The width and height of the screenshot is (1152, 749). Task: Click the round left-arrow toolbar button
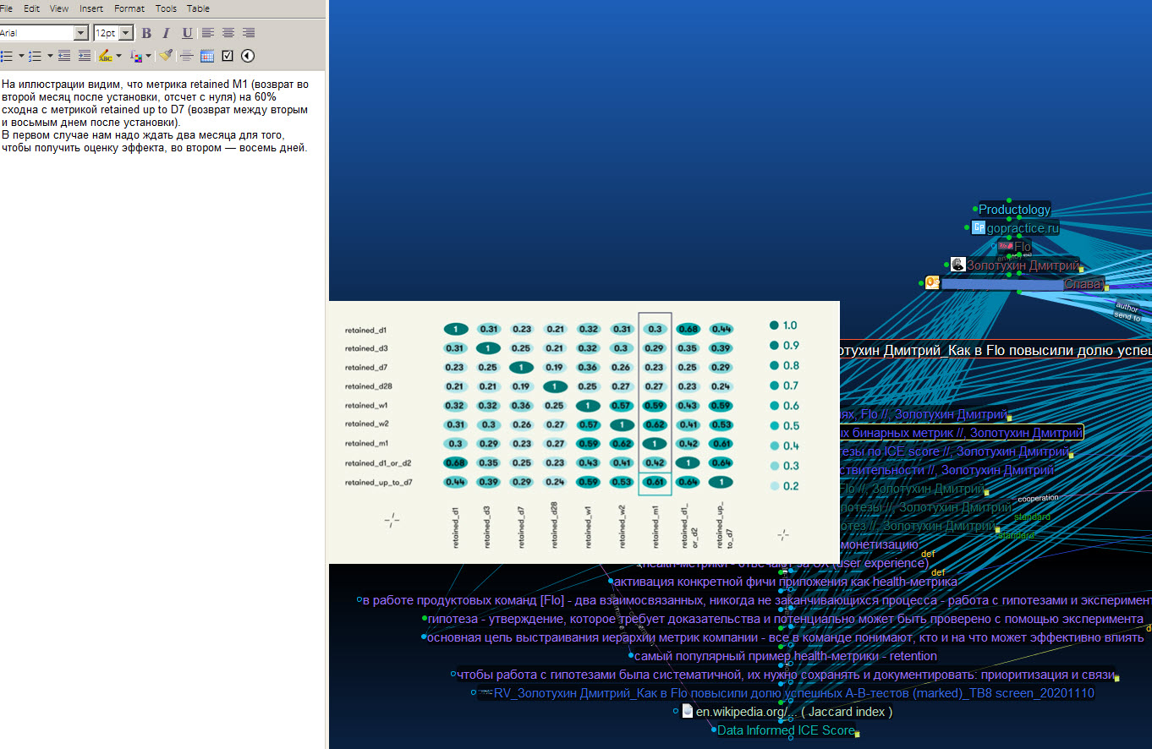(248, 56)
